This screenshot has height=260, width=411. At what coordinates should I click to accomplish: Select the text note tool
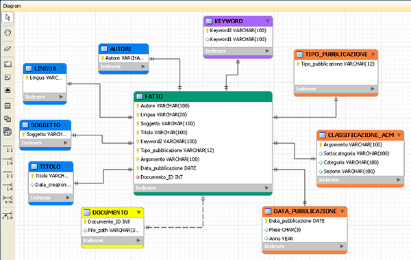(x=8, y=77)
